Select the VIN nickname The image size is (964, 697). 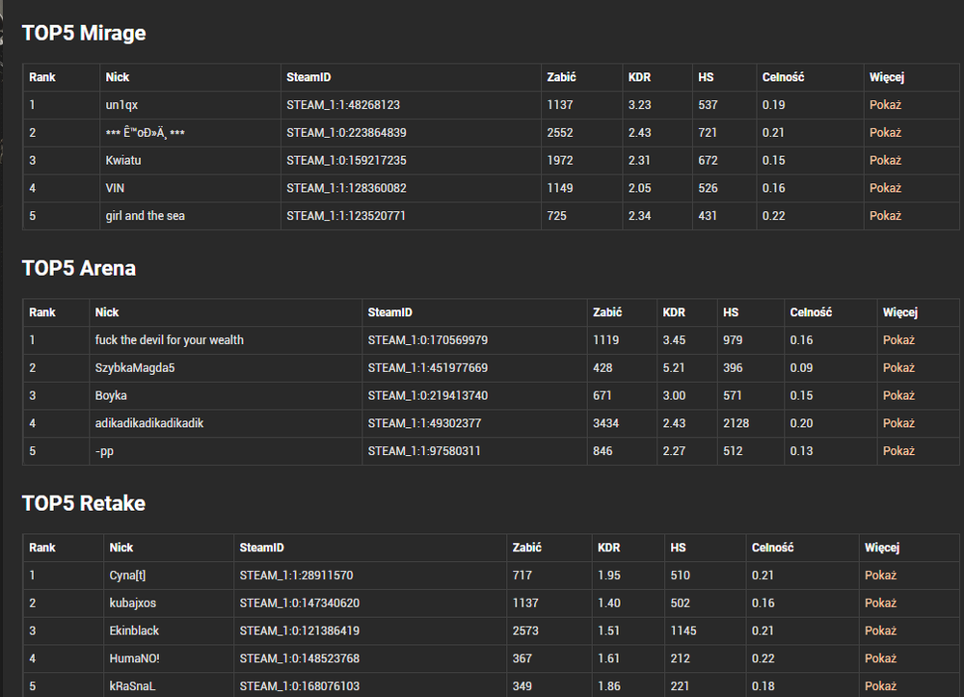click(115, 188)
